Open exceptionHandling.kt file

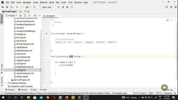pos(26,31)
